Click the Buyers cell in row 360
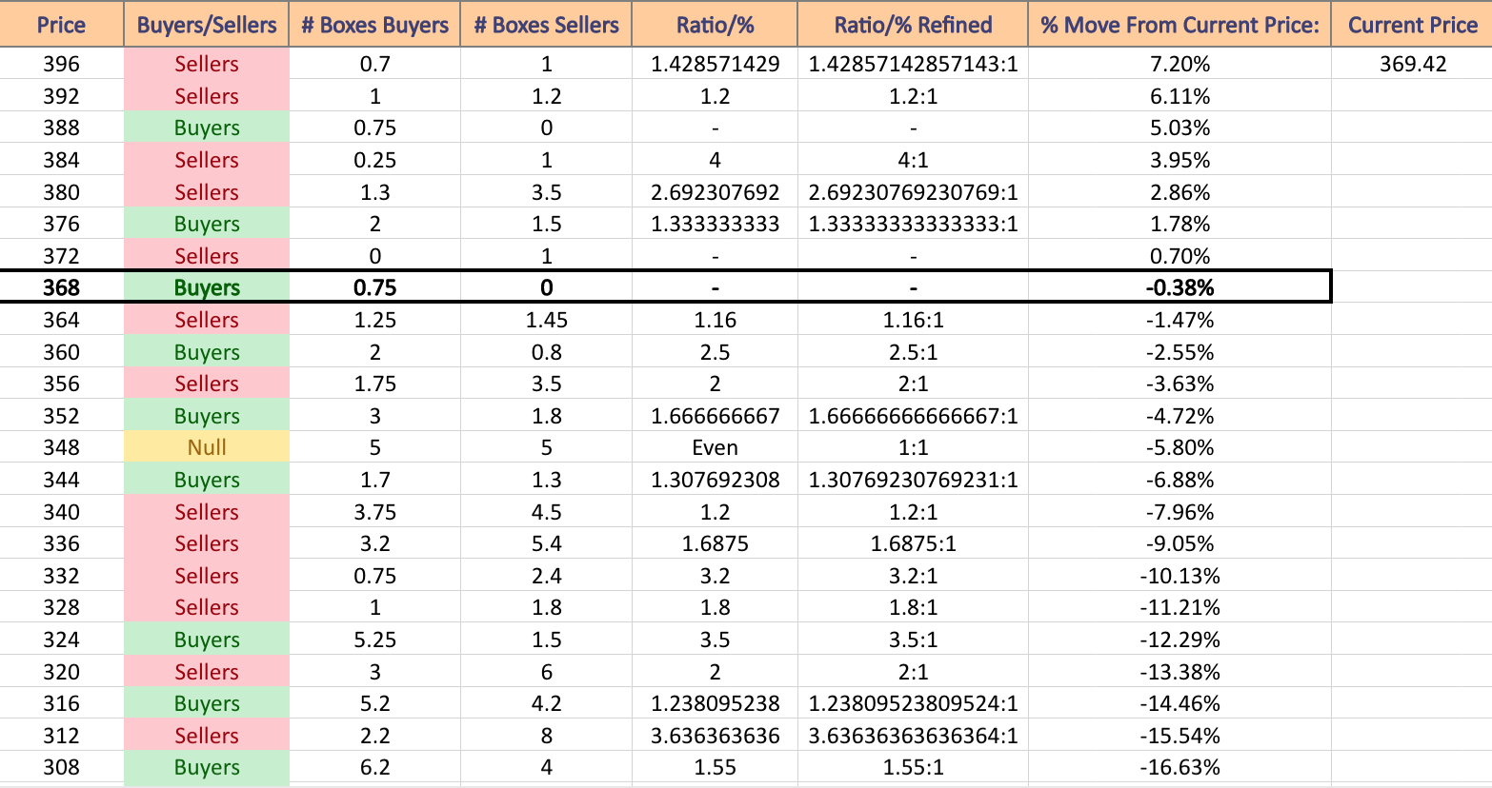Image resolution: width=1492 pixels, height=788 pixels. coord(207,352)
